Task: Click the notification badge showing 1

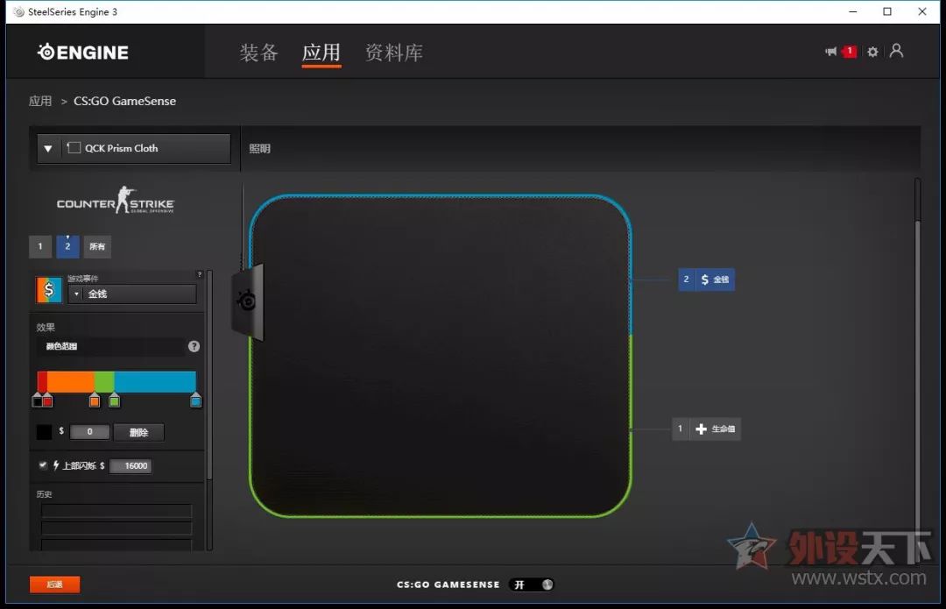Action: coord(850,52)
